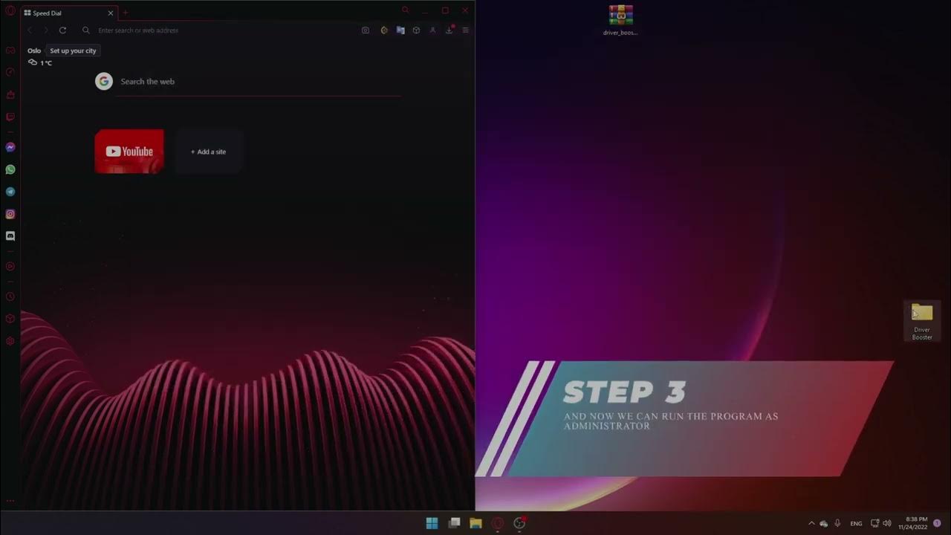Open the Telegram sidebar panel
This screenshot has height=535, width=951.
(10, 192)
